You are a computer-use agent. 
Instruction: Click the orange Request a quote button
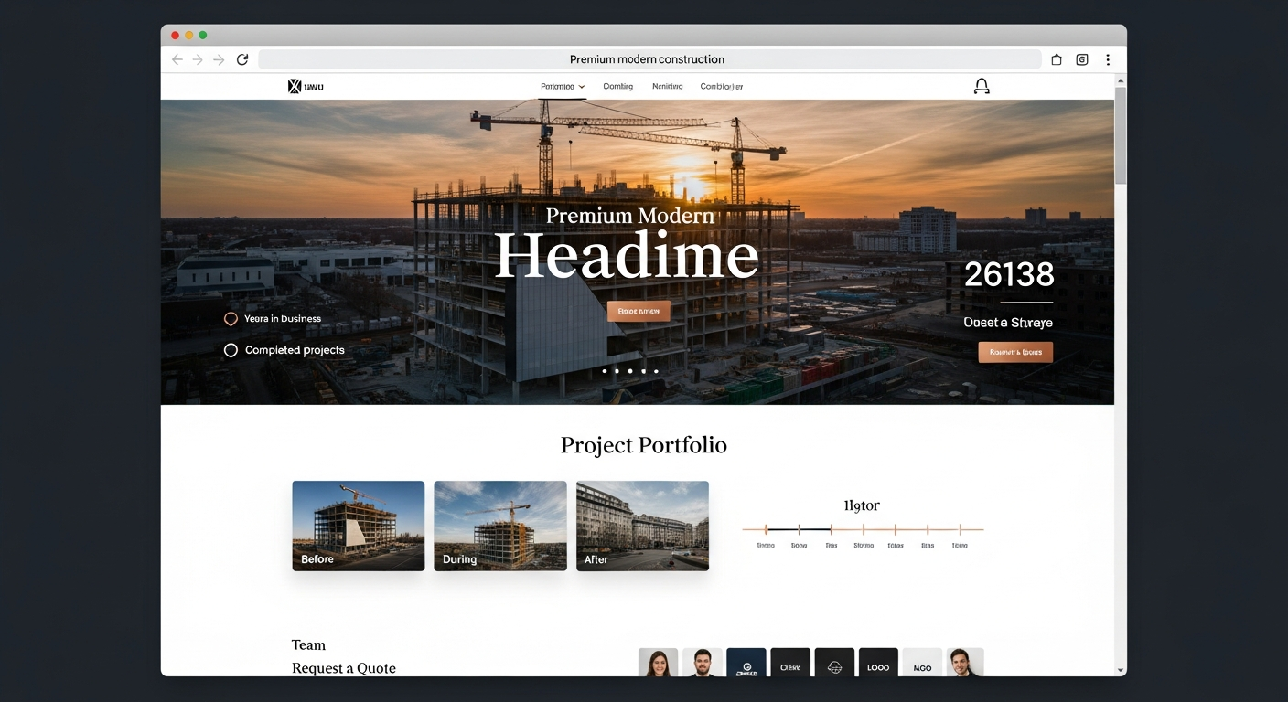[x=1014, y=352]
